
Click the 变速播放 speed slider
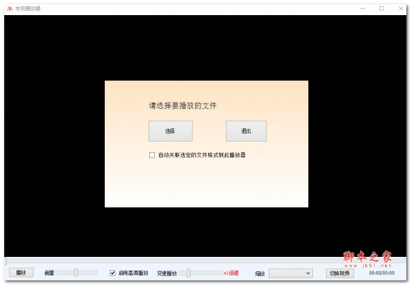point(200,273)
